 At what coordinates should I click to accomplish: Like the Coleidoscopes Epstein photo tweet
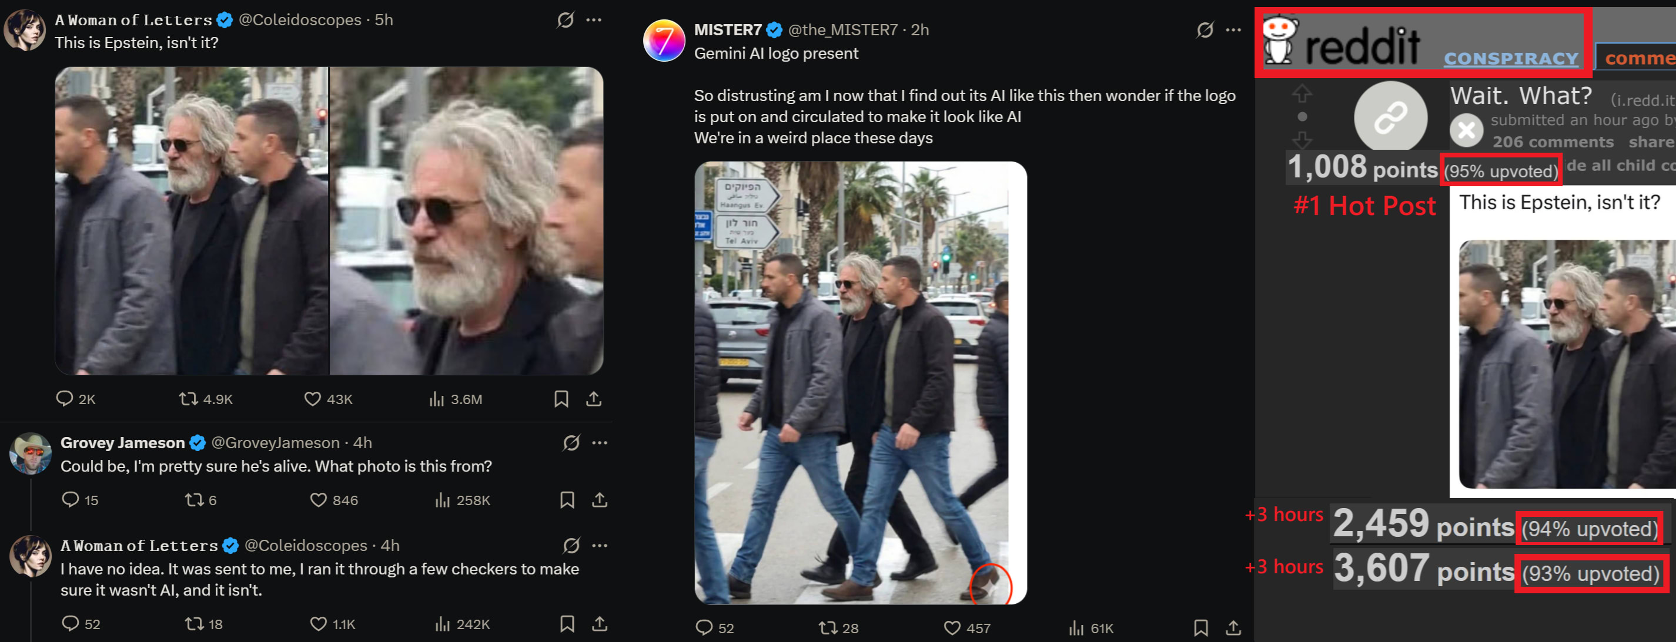(x=313, y=398)
